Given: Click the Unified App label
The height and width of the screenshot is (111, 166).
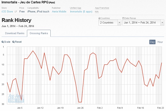Looking at the screenshot, I should [x=76, y=8].
